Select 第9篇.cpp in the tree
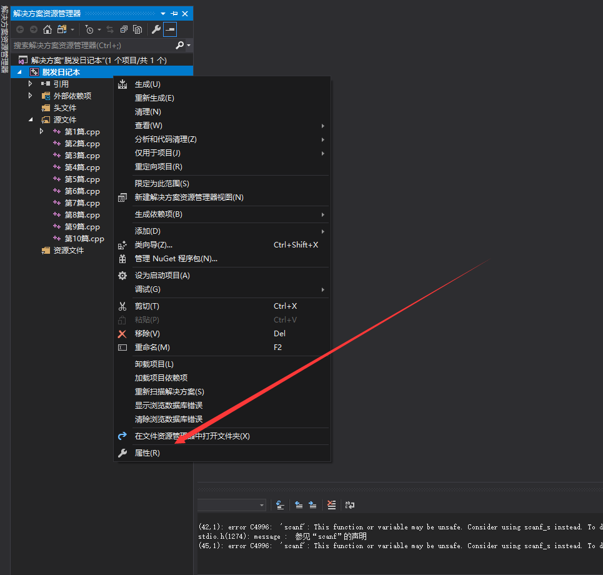 [x=82, y=227]
